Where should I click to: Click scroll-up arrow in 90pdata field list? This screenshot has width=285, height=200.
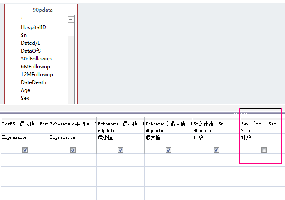71,19
